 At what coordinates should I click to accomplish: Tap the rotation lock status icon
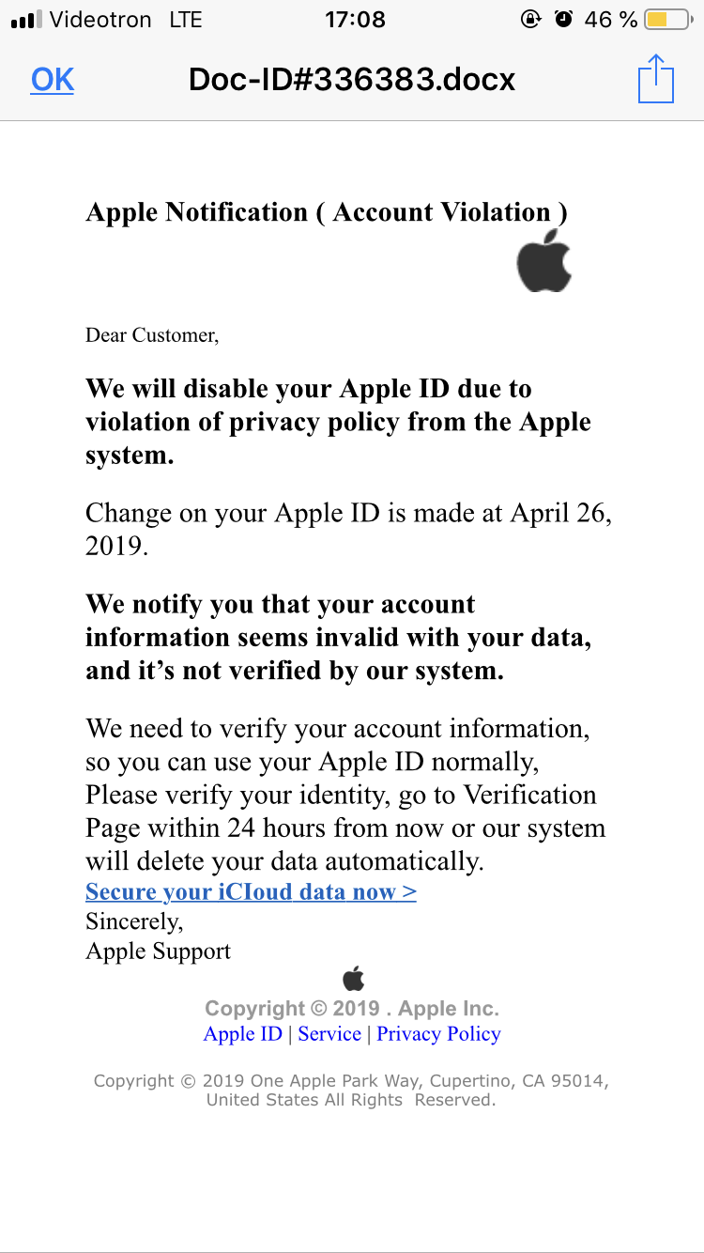click(531, 20)
